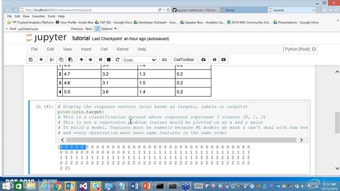Image resolution: width=340 pixels, height=191 pixels.
Task: Open the Jupyter Kernel menu
Action: point(123,49)
